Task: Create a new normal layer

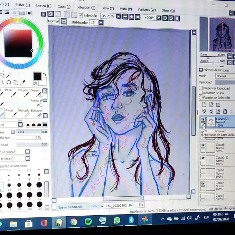Action: 204,104
